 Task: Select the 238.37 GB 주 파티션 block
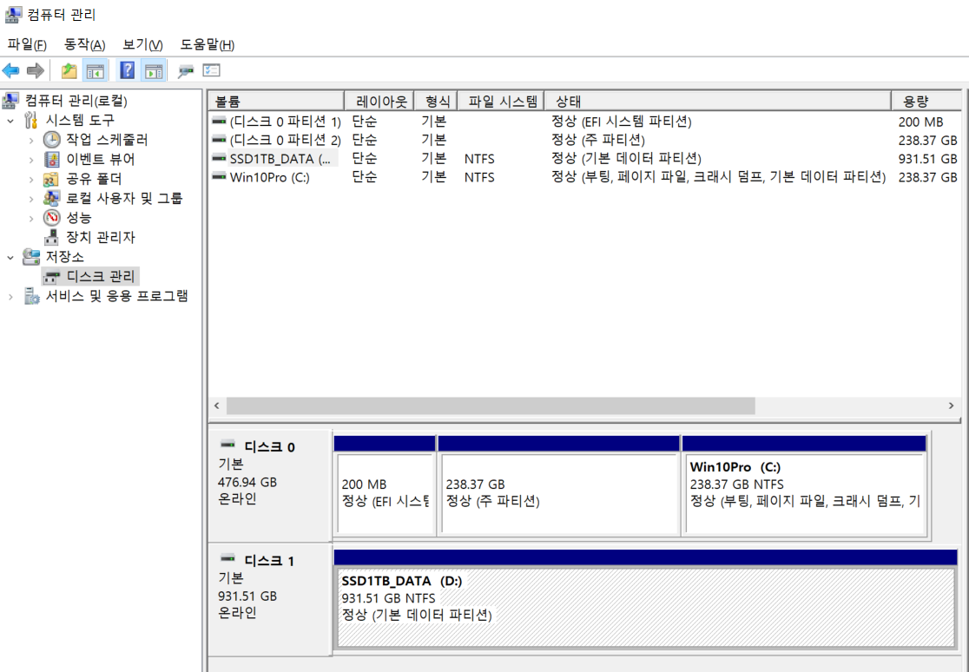558,486
